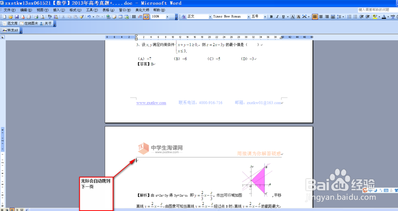This screenshot has width=398, height=211.
Task: Run spelling and grammar check
Action: (50, 17)
